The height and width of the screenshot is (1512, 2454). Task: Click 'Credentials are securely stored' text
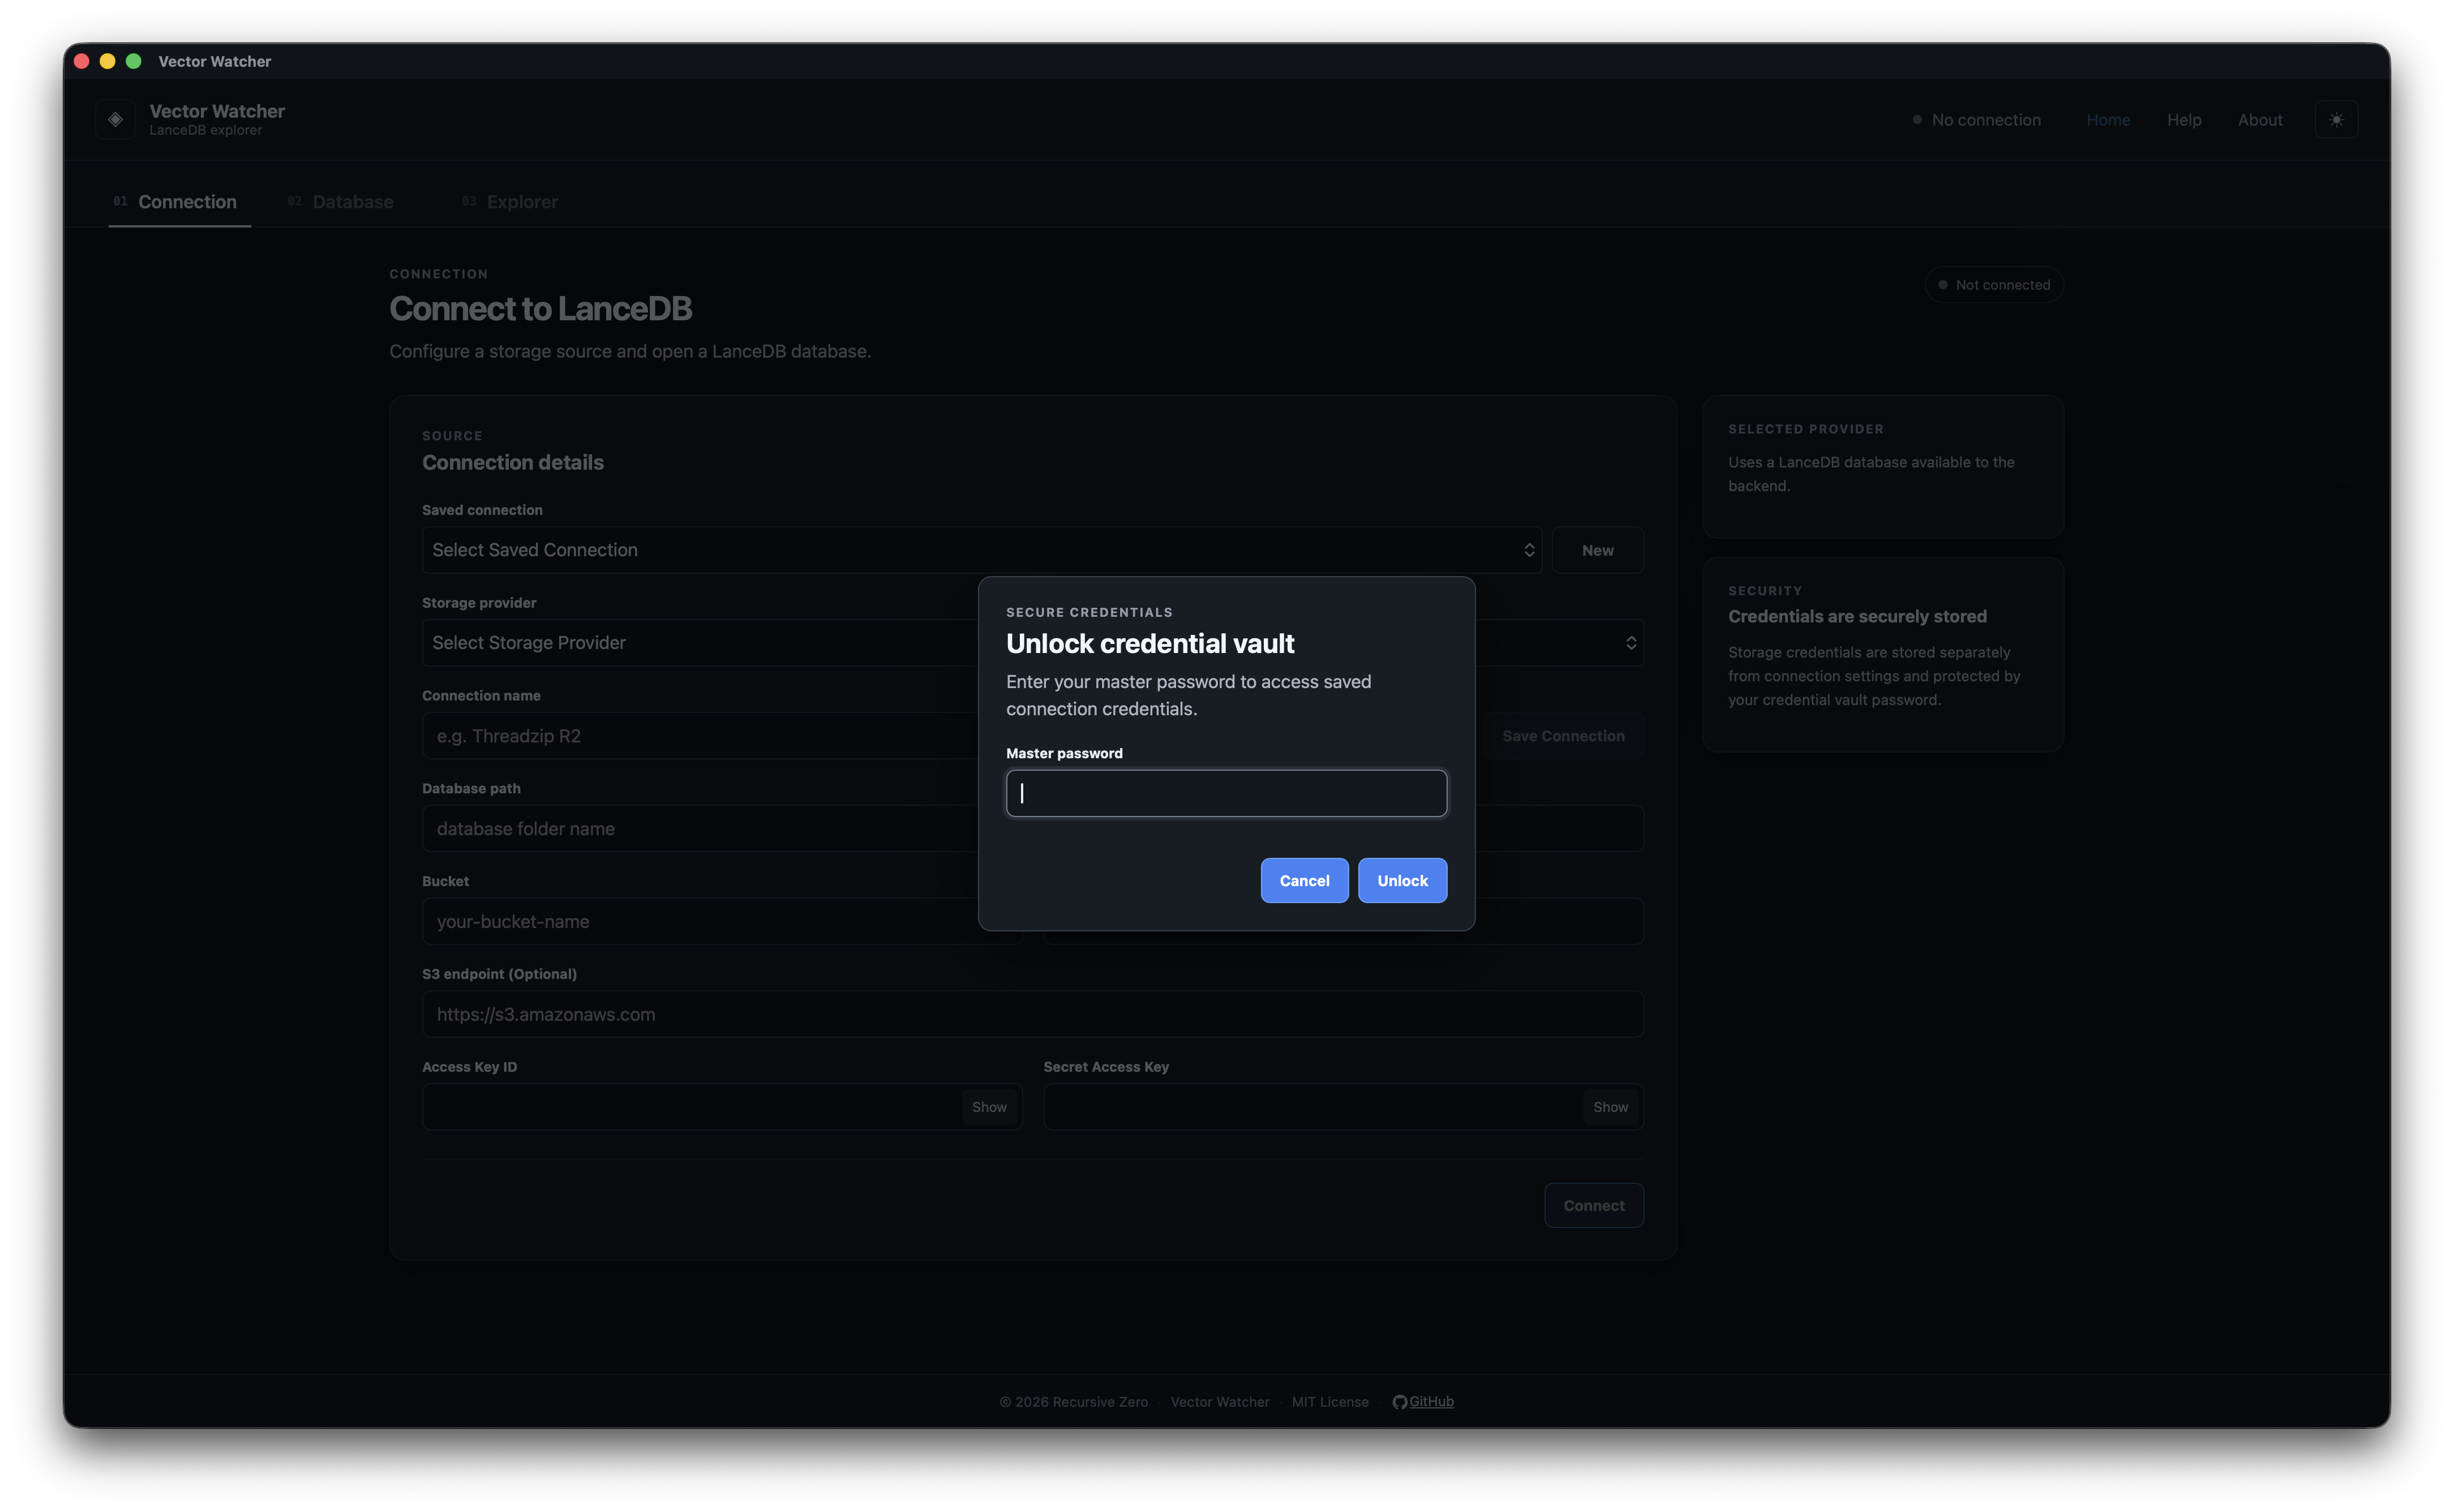(1857, 617)
